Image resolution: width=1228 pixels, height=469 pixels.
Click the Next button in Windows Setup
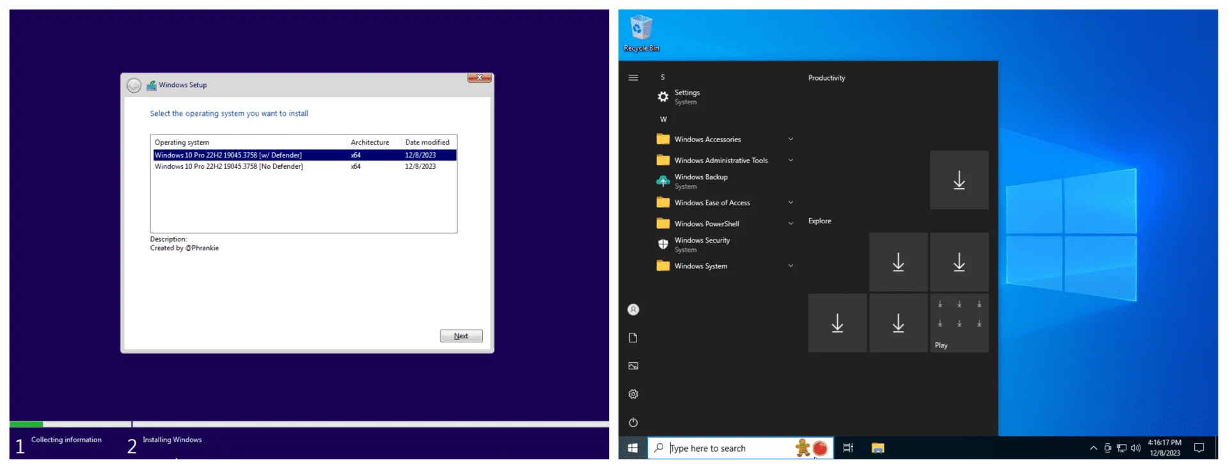click(x=461, y=336)
